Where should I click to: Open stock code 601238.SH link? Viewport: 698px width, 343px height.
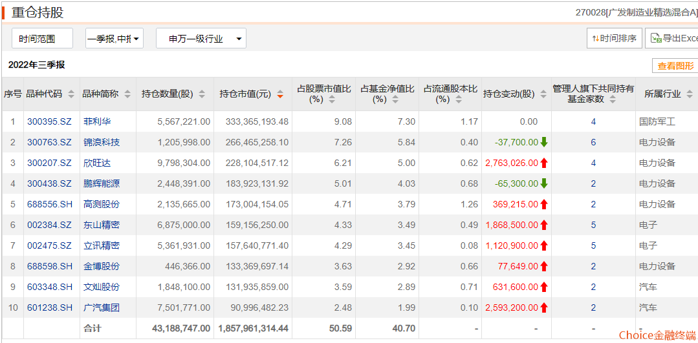click(49, 307)
